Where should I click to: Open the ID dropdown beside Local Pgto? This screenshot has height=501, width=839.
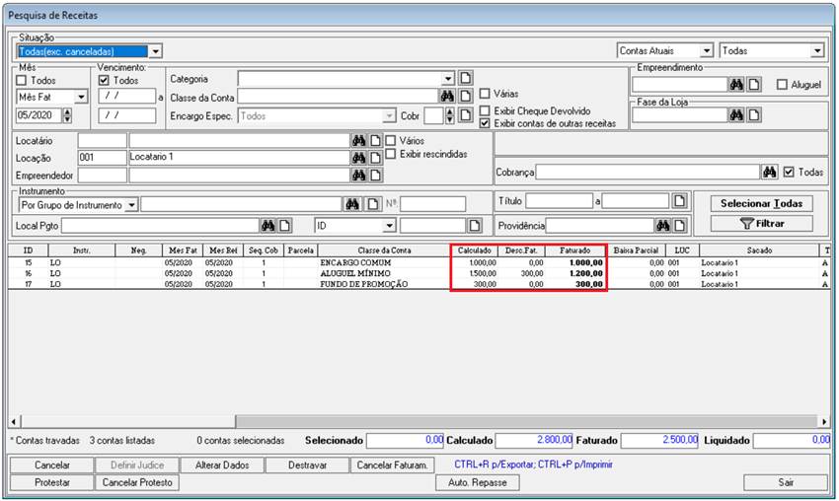[390, 226]
